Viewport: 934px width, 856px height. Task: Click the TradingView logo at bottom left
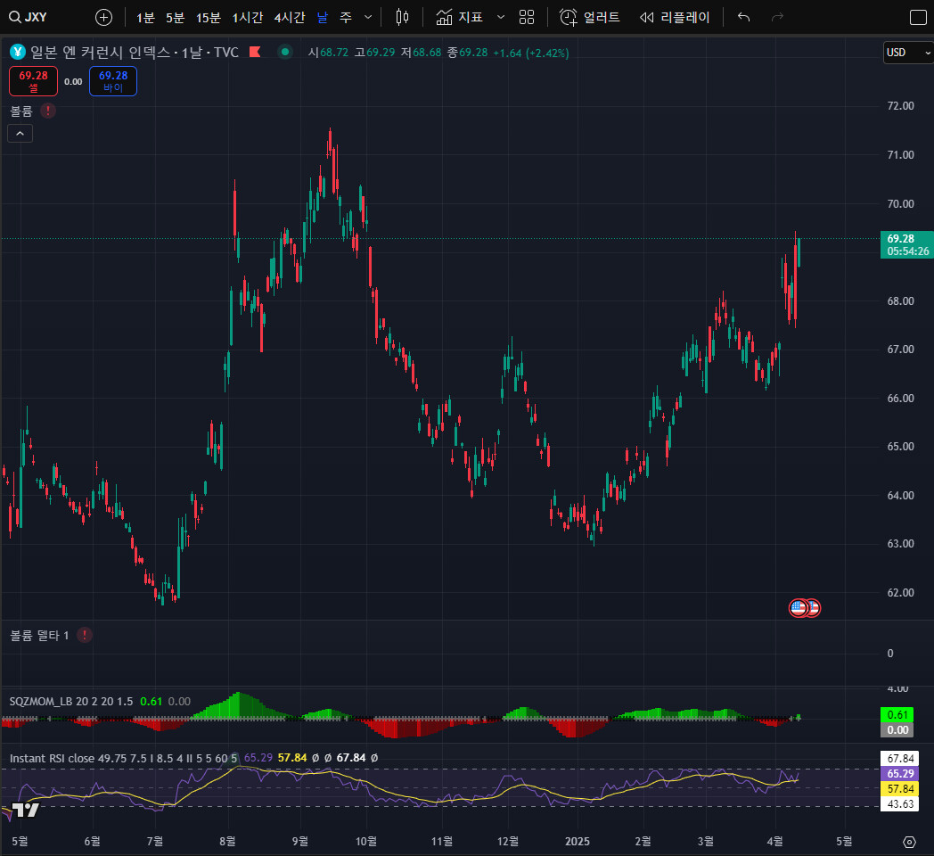[x=26, y=810]
